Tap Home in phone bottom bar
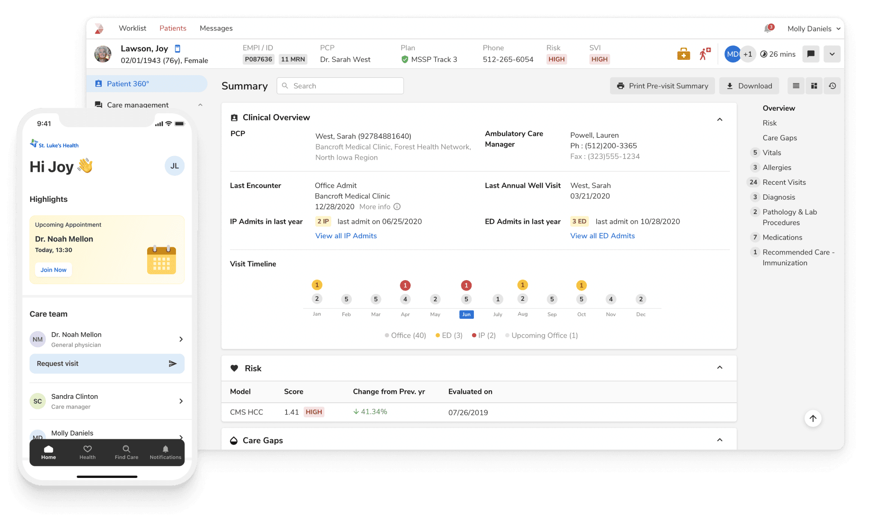The image size is (873, 522). (x=49, y=452)
